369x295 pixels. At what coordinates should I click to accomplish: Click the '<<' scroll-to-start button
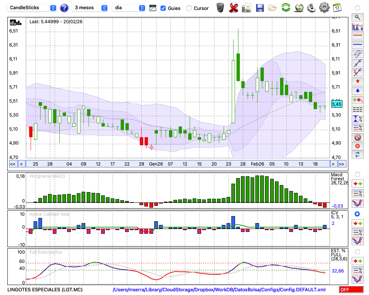coord(13,164)
